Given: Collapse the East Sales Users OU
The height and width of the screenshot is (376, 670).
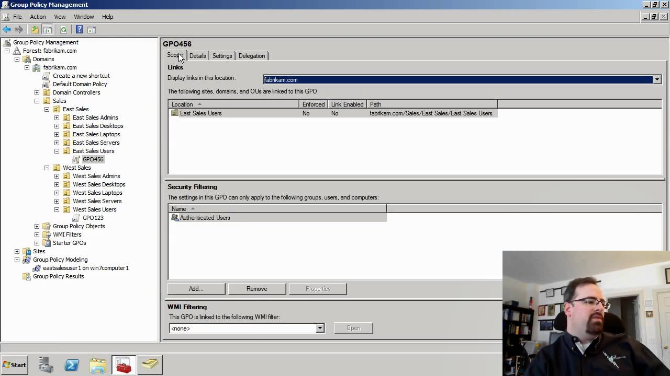Looking at the screenshot, I should click(57, 151).
